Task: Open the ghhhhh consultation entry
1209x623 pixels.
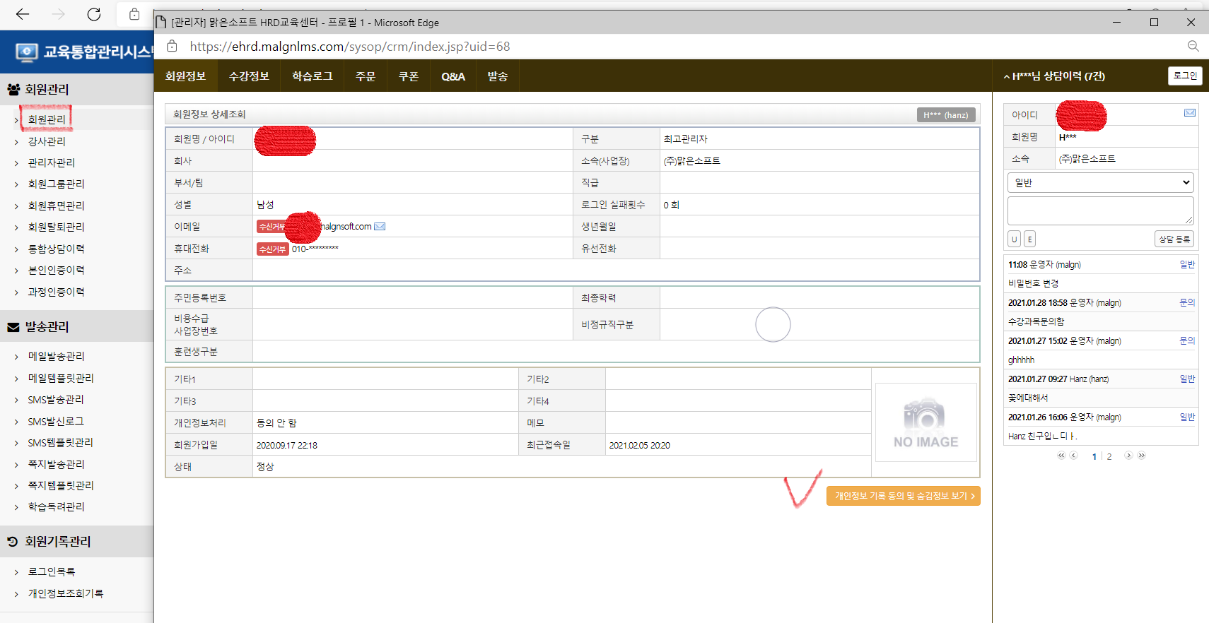Action: coord(1022,360)
